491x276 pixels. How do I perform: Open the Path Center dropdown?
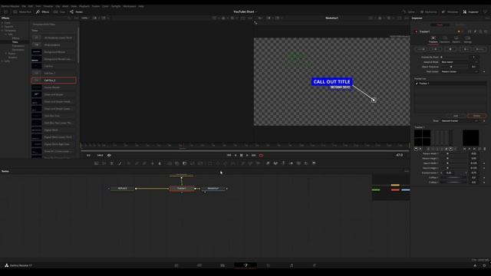point(460,71)
